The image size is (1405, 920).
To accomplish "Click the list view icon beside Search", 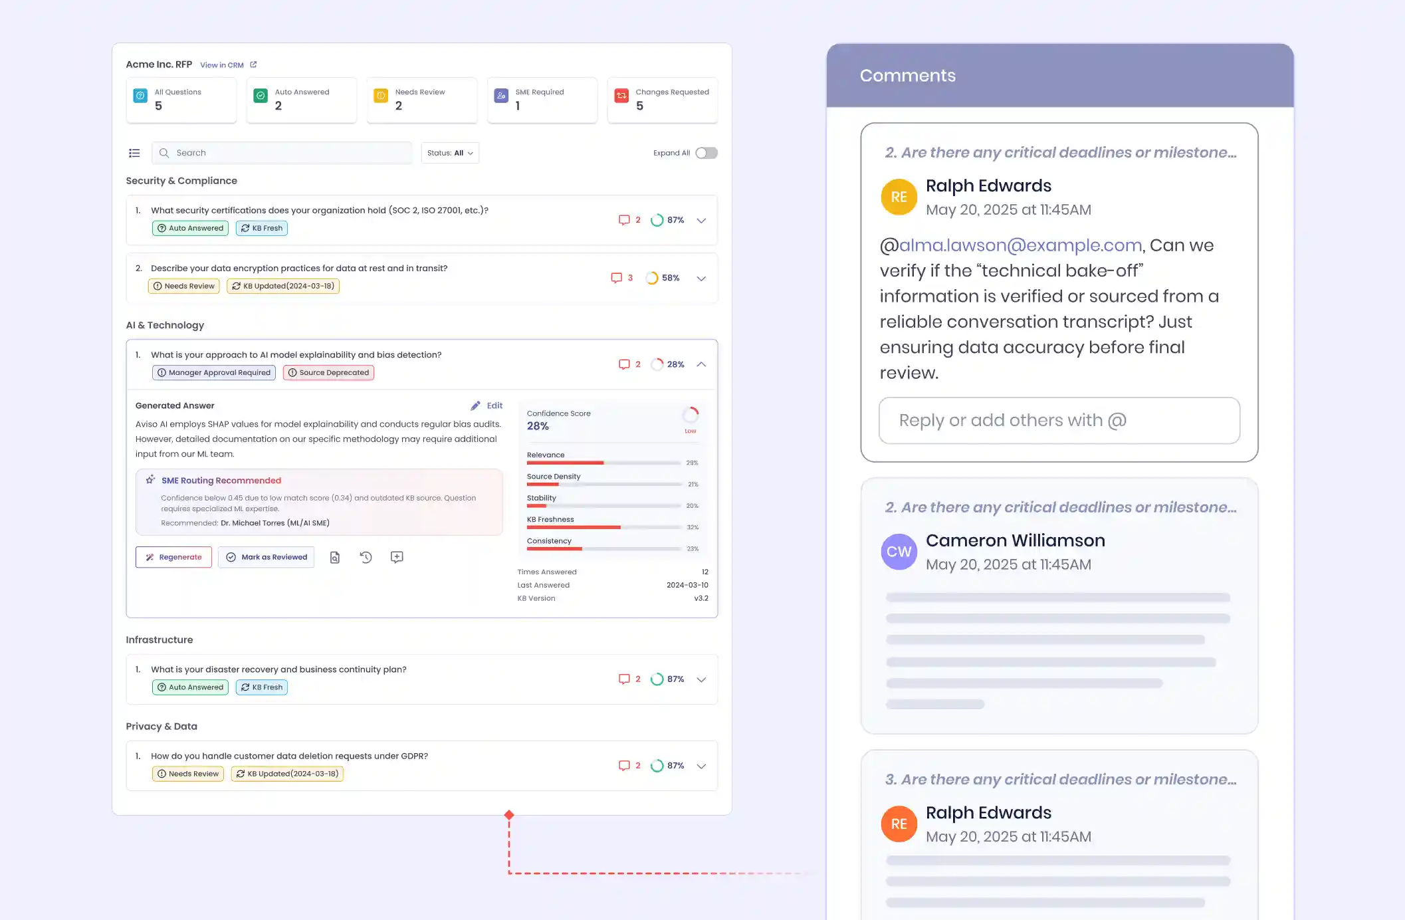I will point(134,153).
